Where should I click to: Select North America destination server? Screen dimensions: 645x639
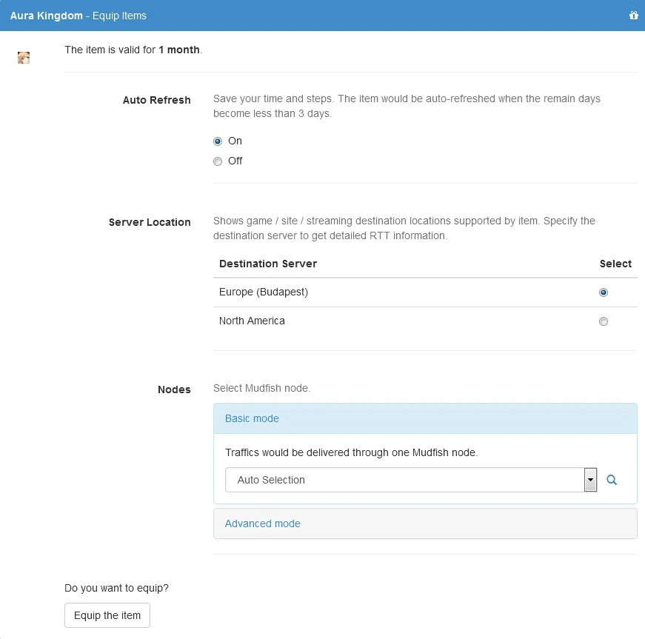(x=604, y=321)
